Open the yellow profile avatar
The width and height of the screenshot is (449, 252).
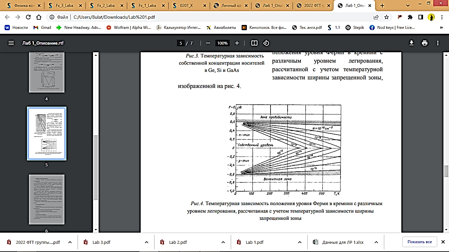(431, 17)
